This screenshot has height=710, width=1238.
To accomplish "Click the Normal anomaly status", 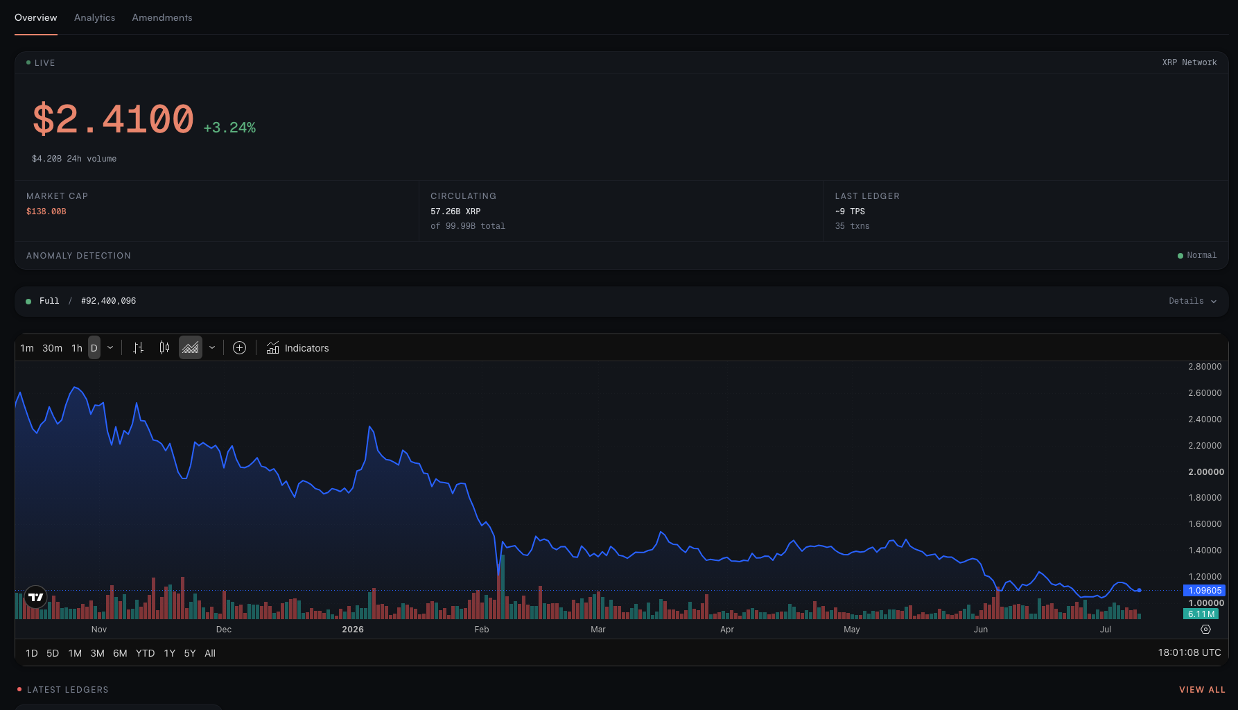I will (x=1197, y=255).
